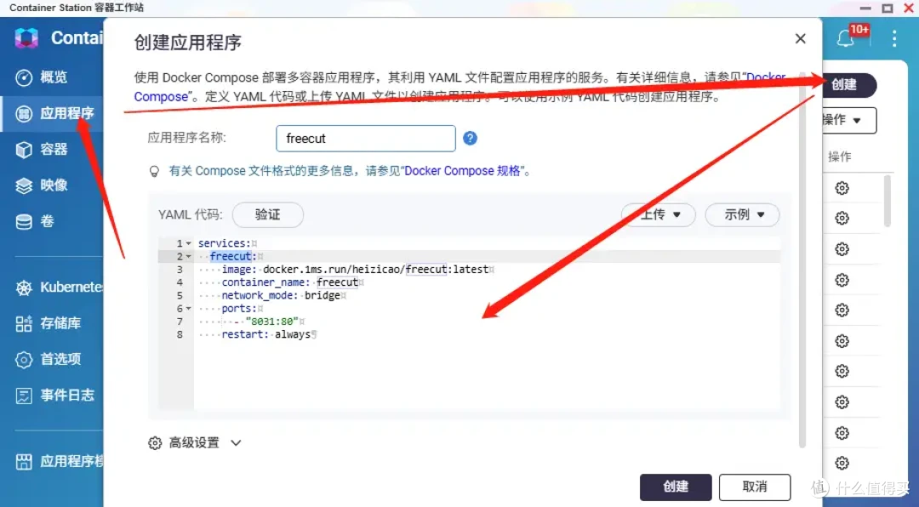Viewport: 919px width, 507px height.
Task: Minimize the Container Station window
Action: pyautogui.click(x=865, y=9)
